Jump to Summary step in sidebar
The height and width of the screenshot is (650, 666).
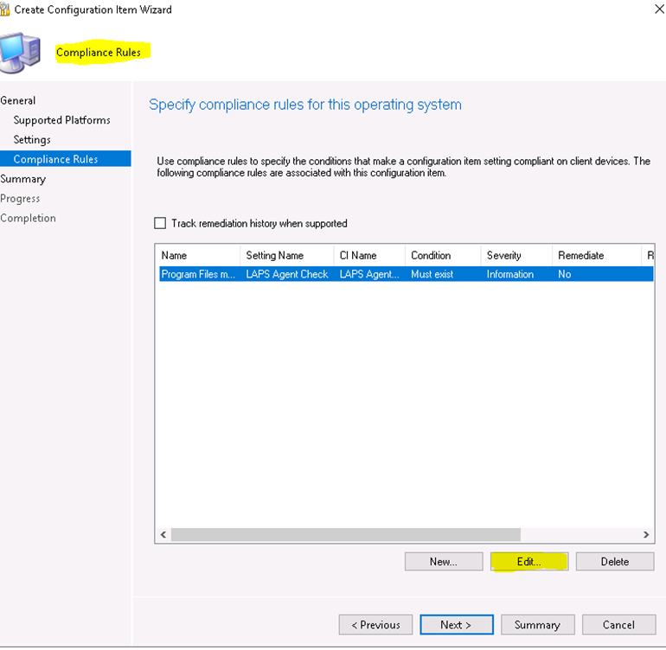pos(23,179)
